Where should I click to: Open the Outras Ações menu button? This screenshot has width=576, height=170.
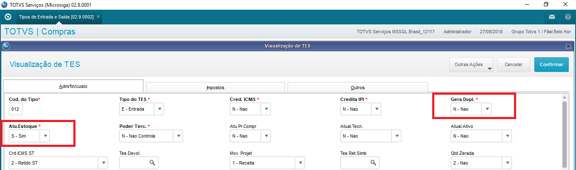click(471, 64)
